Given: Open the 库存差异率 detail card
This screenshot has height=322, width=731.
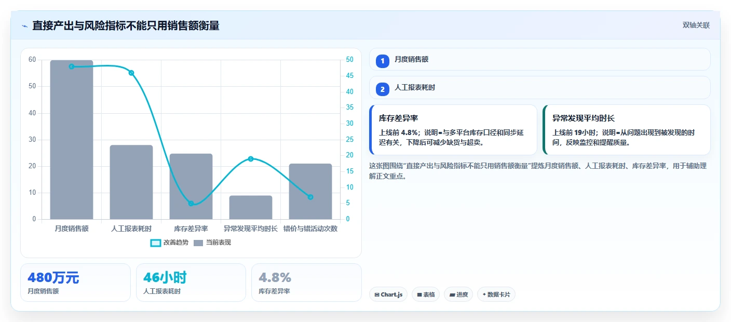Looking at the screenshot, I should point(453,130).
